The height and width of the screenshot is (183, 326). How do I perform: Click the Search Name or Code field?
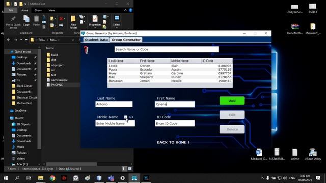click(167, 49)
